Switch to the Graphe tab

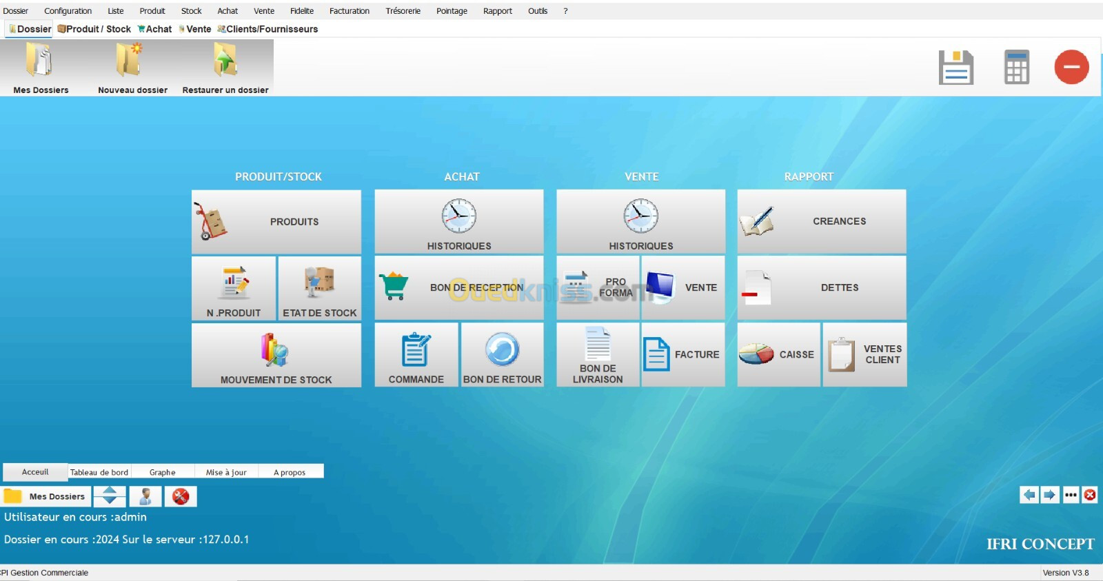(163, 472)
